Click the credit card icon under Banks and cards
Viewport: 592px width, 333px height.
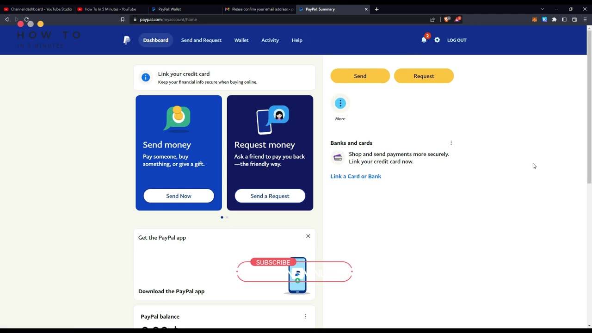[x=338, y=158]
